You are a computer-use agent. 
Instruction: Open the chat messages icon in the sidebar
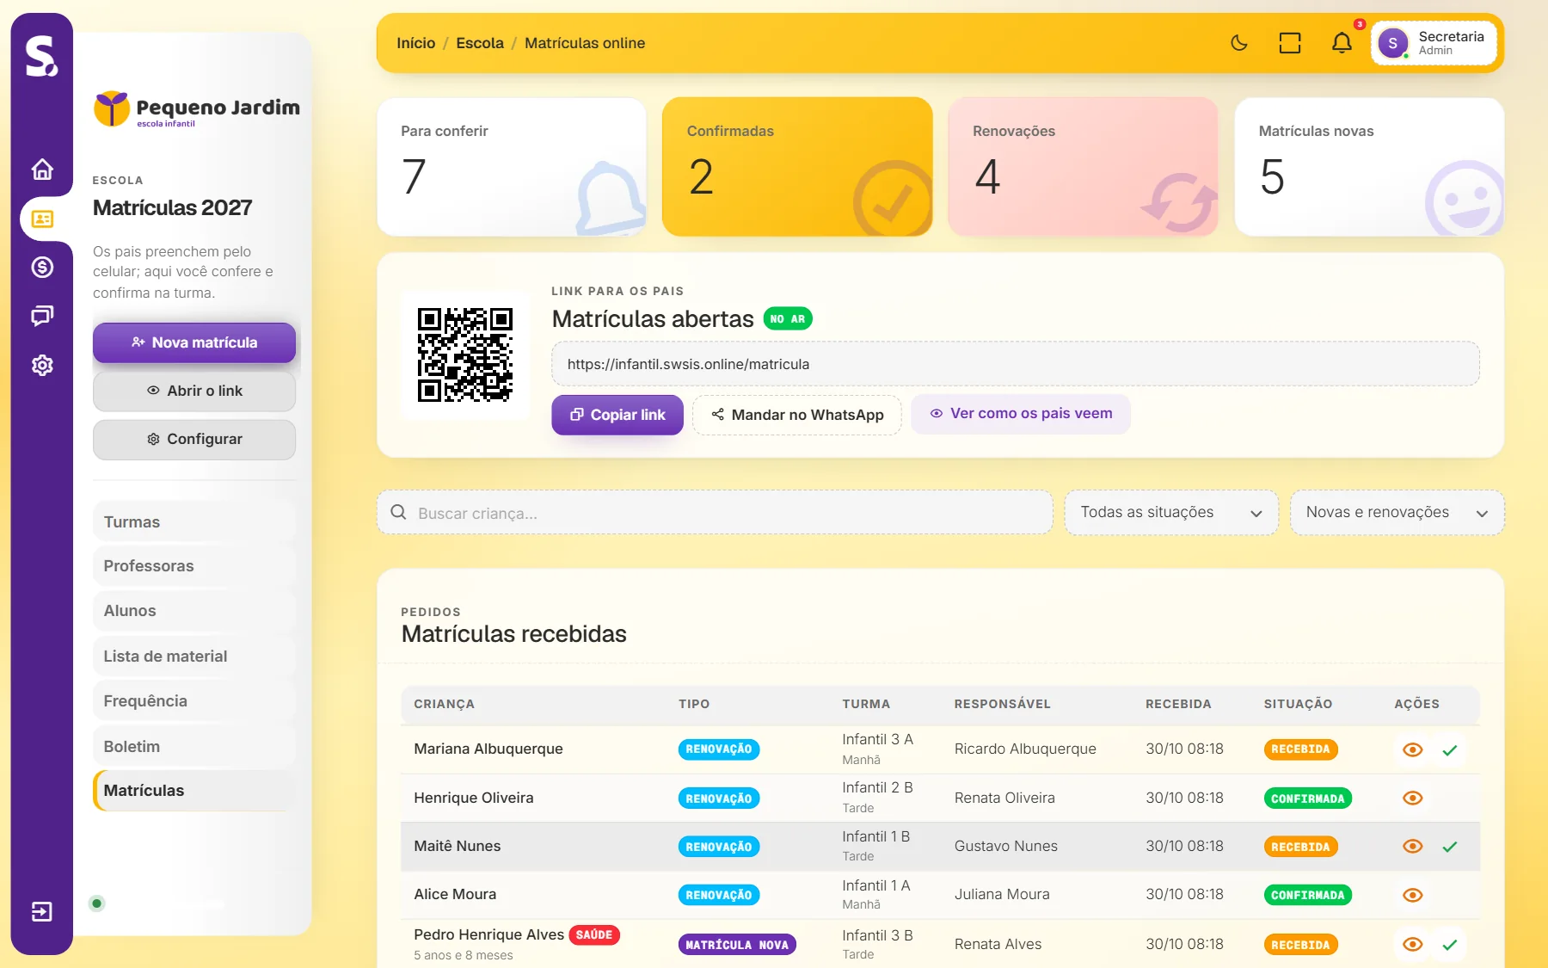(42, 316)
